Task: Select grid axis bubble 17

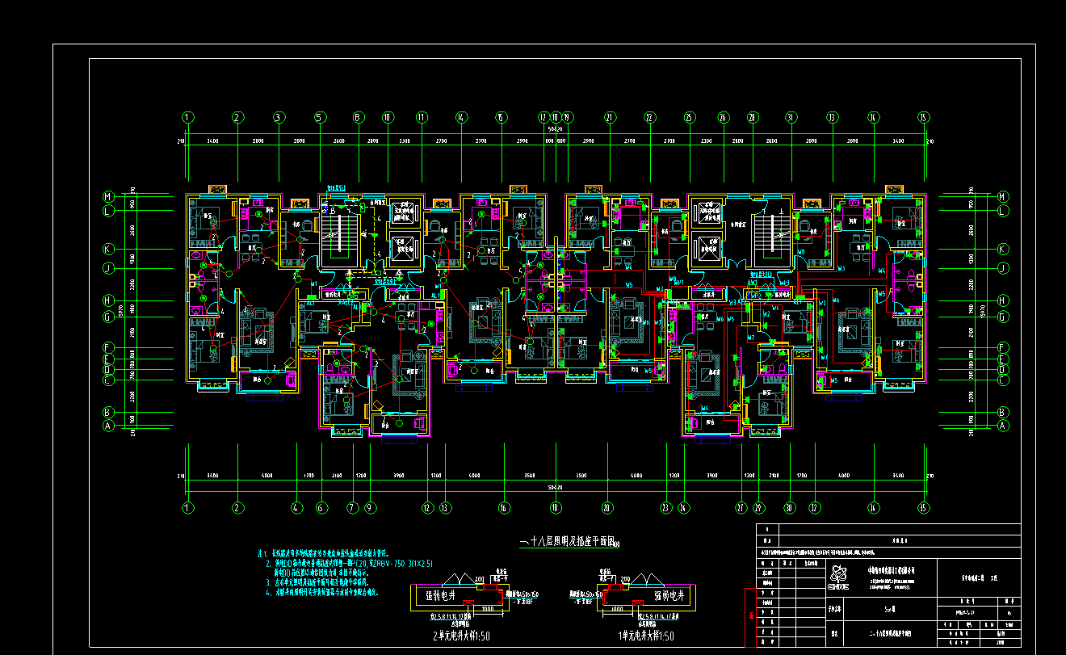Action: tap(543, 117)
